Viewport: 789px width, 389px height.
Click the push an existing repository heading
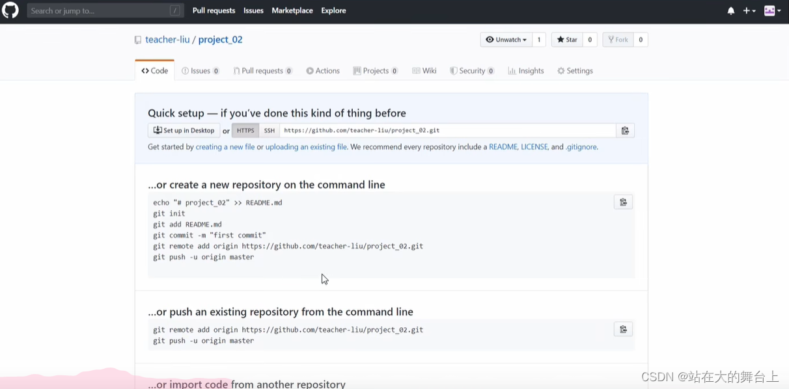tap(281, 312)
